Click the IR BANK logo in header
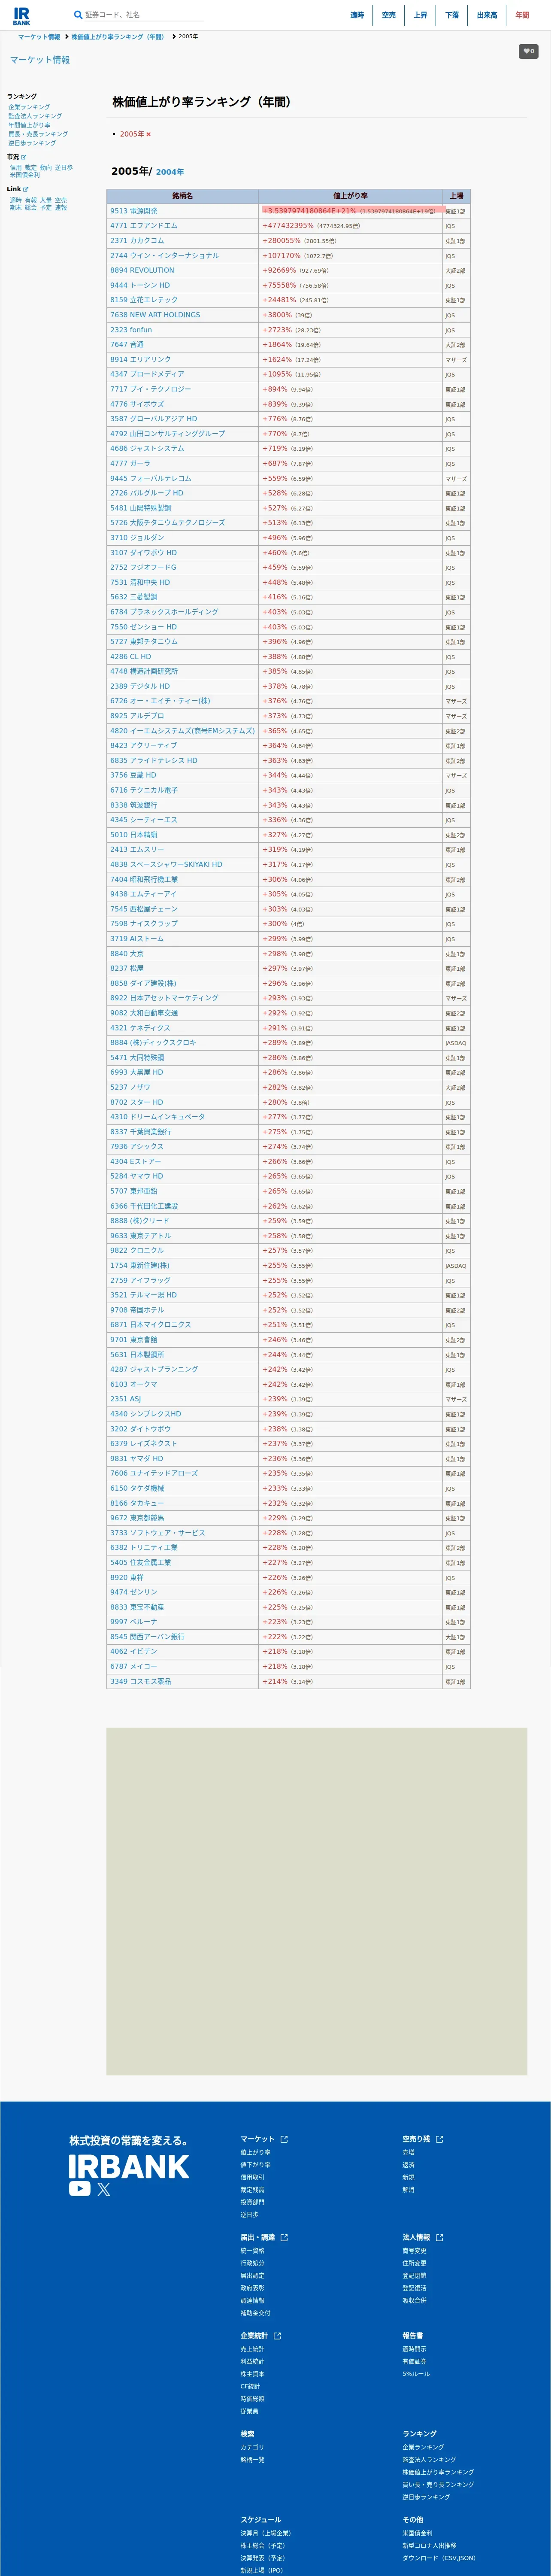The image size is (551, 2576). coord(21,15)
